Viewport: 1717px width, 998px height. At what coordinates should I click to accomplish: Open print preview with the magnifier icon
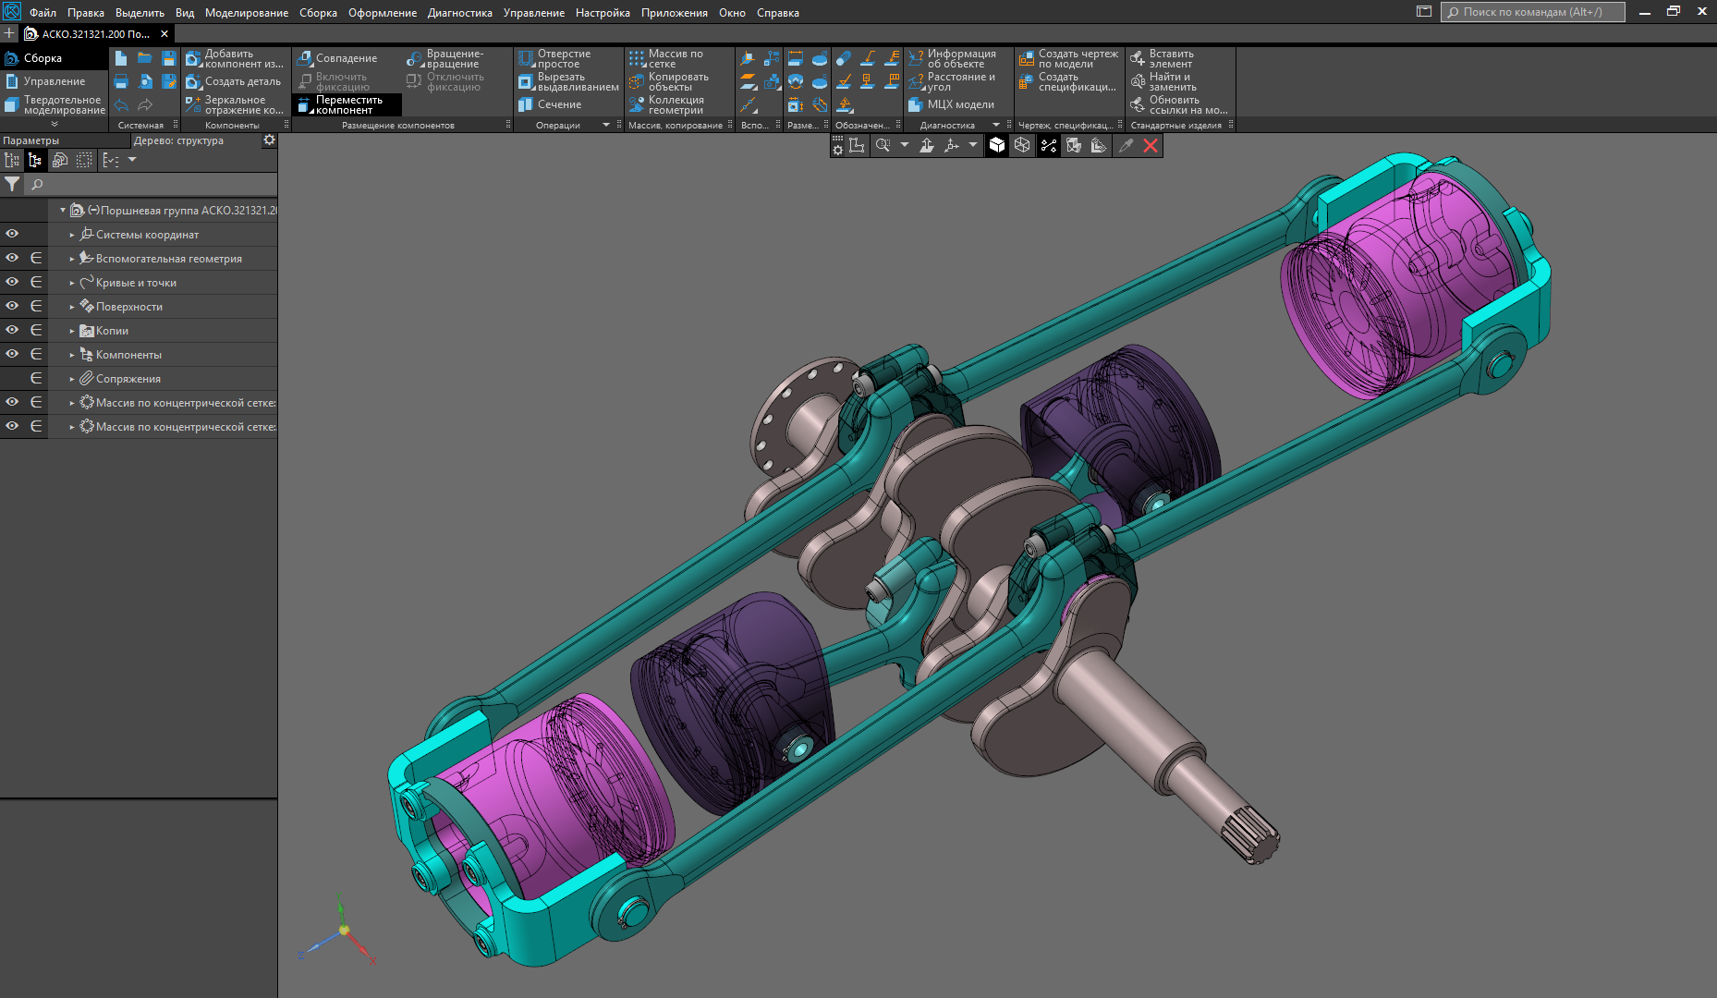coord(145,81)
